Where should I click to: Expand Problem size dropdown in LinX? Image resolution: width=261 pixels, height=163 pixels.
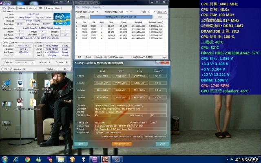click(x=97, y=12)
